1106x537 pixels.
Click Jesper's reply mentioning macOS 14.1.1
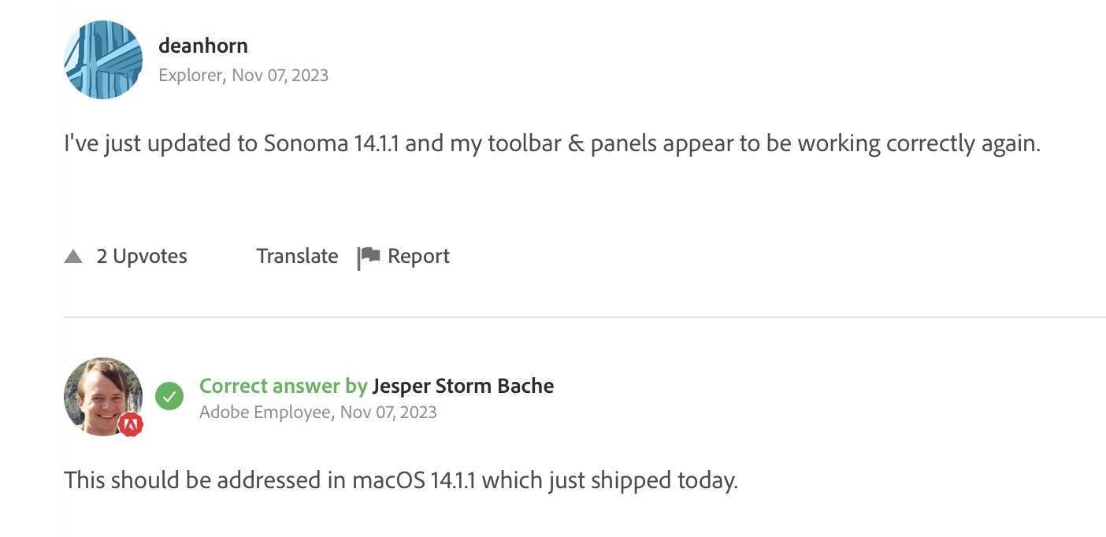401,480
